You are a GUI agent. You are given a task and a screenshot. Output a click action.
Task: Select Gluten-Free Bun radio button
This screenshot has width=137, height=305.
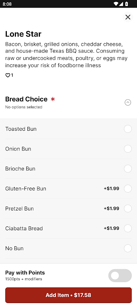(128, 188)
